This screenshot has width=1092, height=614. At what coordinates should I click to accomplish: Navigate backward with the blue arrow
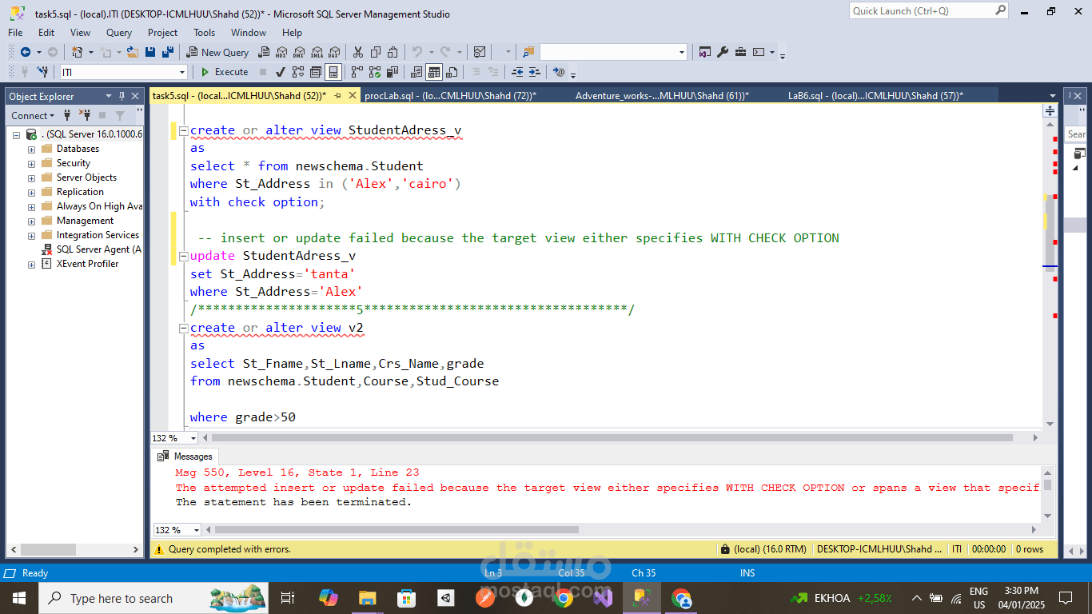point(25,52)
